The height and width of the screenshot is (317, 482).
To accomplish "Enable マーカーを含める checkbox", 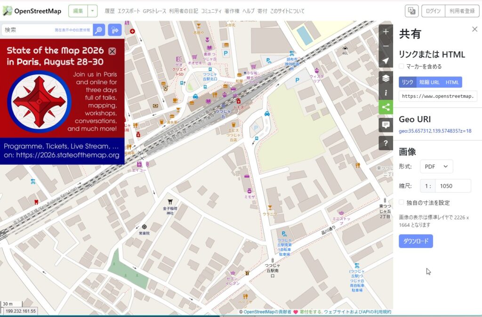I will 401,66.
